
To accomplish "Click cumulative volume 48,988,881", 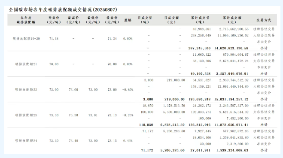I will (x=201, y=29).
